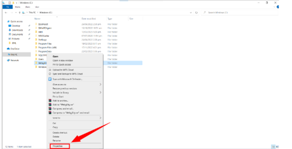Click This PC in the address bar
Image resolution: width=292 pixels, height=149 pixels.
point(32,13)
